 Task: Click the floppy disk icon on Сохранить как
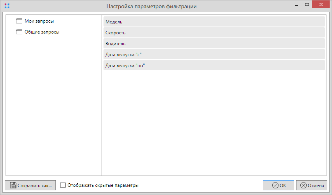point(12,185)
